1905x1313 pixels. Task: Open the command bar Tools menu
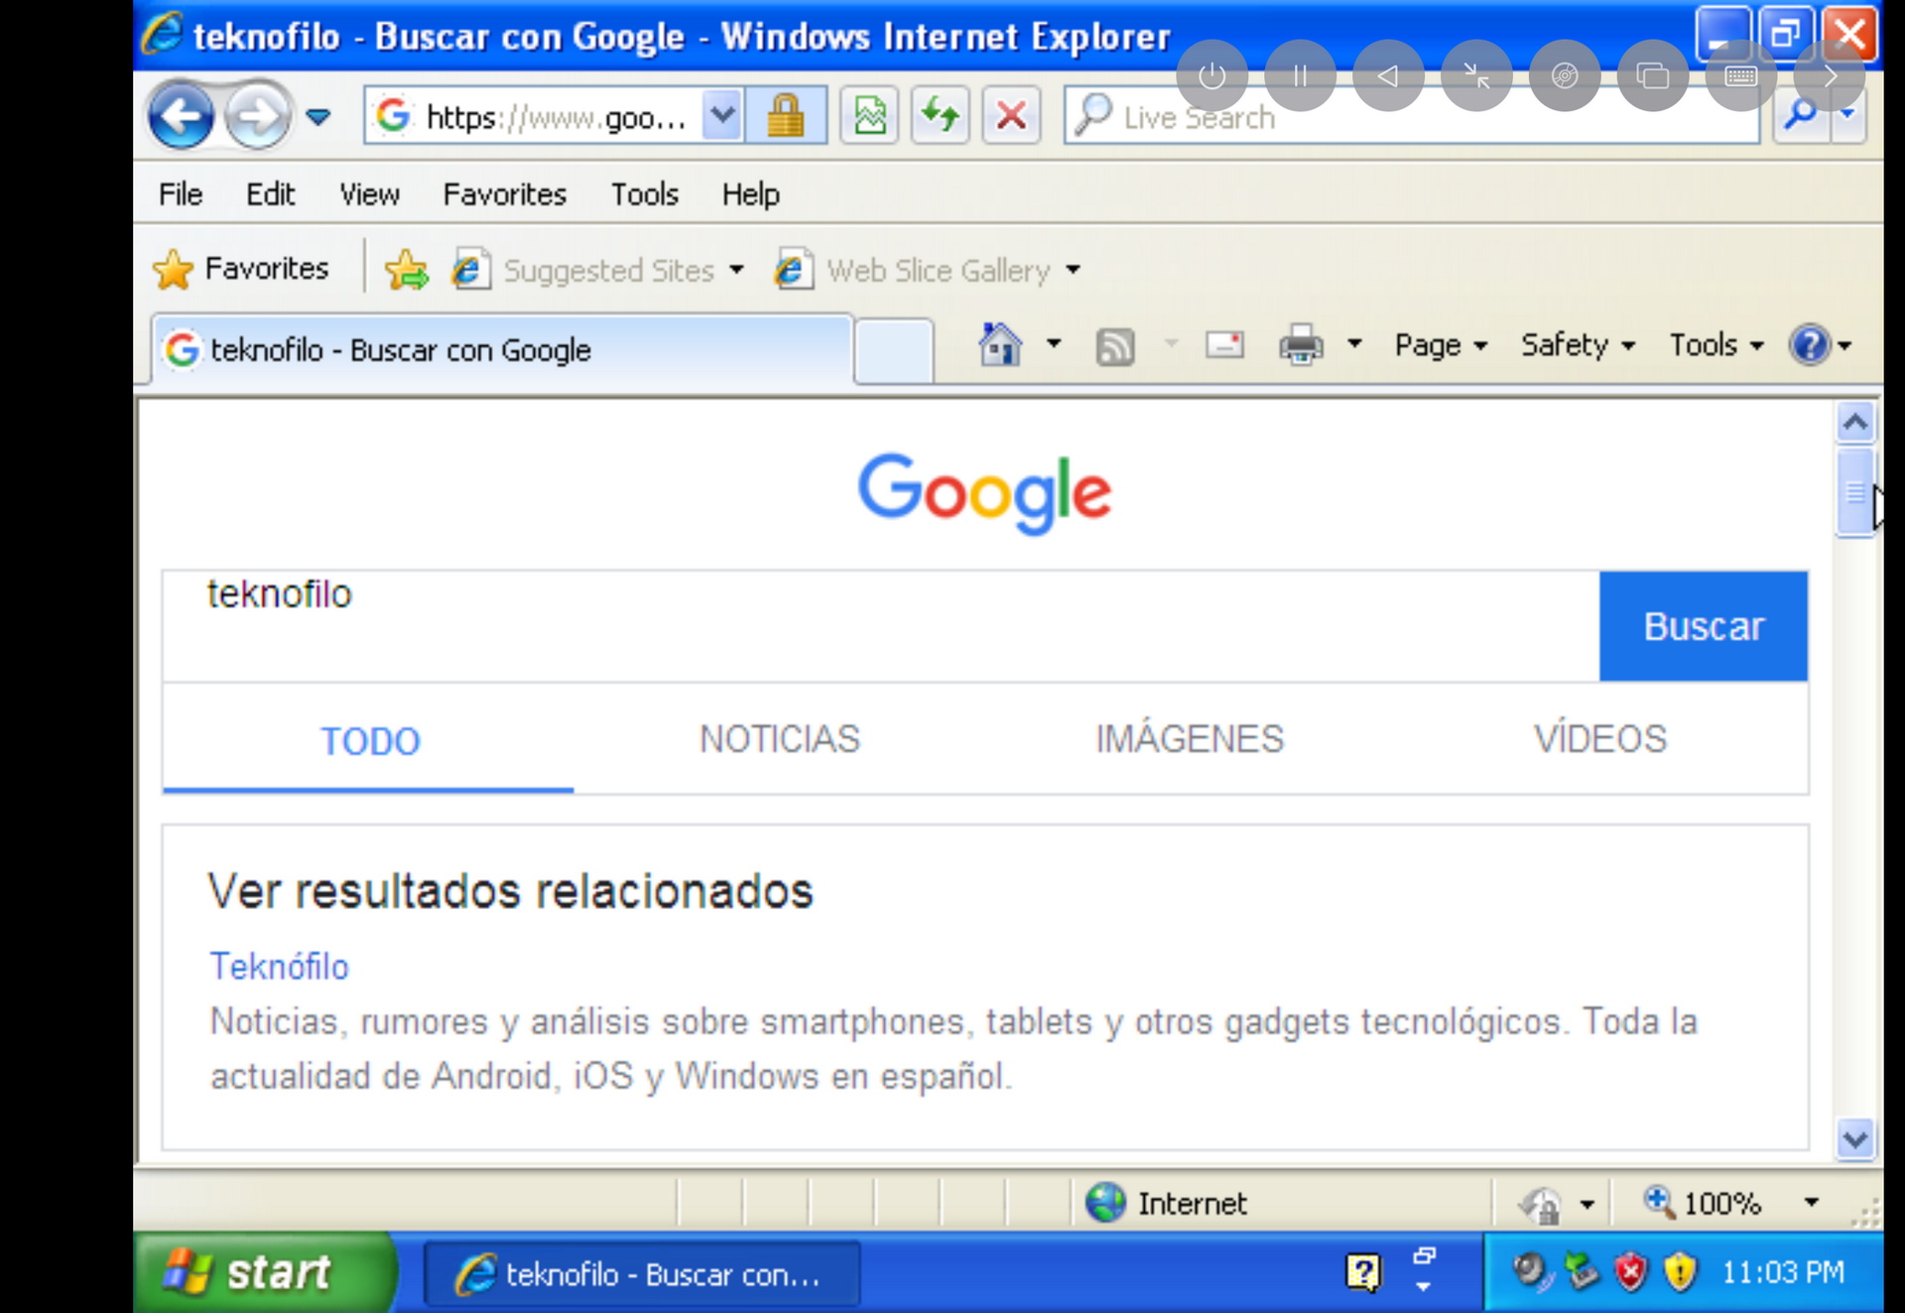1716,345
